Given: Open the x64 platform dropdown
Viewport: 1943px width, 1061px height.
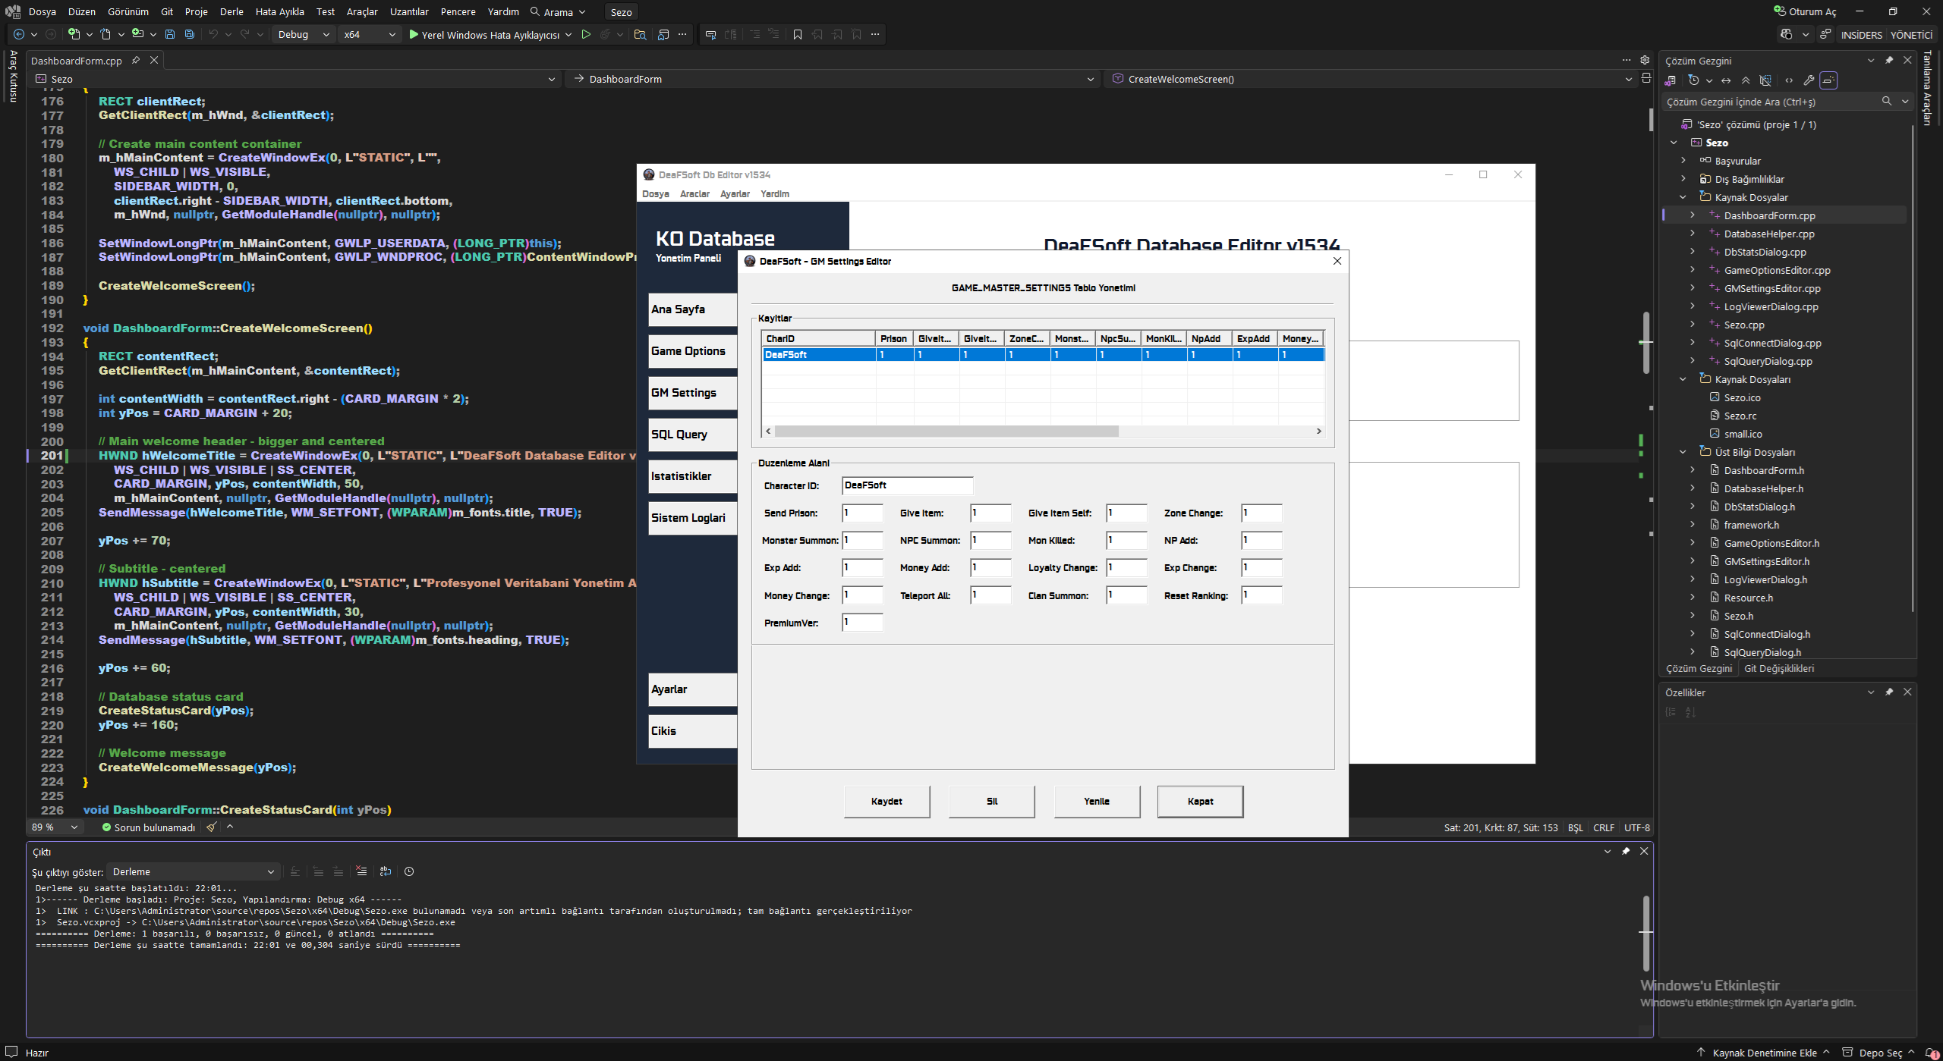Looking at the screenshot, I should pyautogui.click(x=369, y=34).
